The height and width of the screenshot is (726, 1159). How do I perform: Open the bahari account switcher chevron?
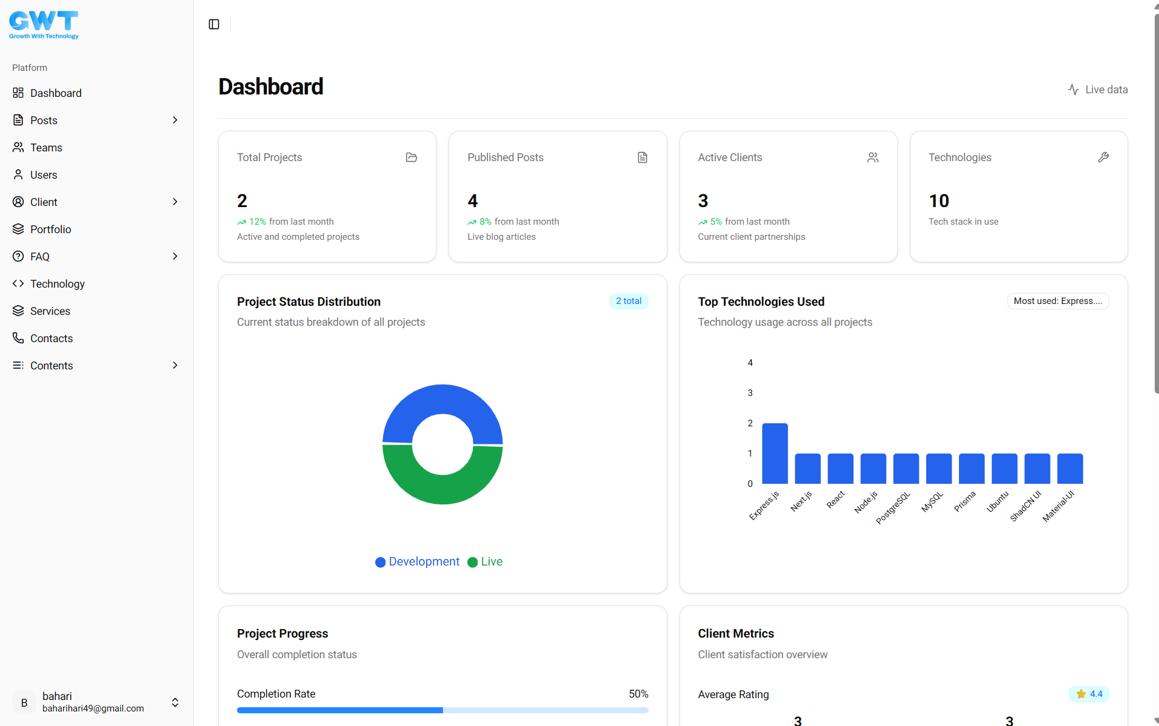pos(175,702)
